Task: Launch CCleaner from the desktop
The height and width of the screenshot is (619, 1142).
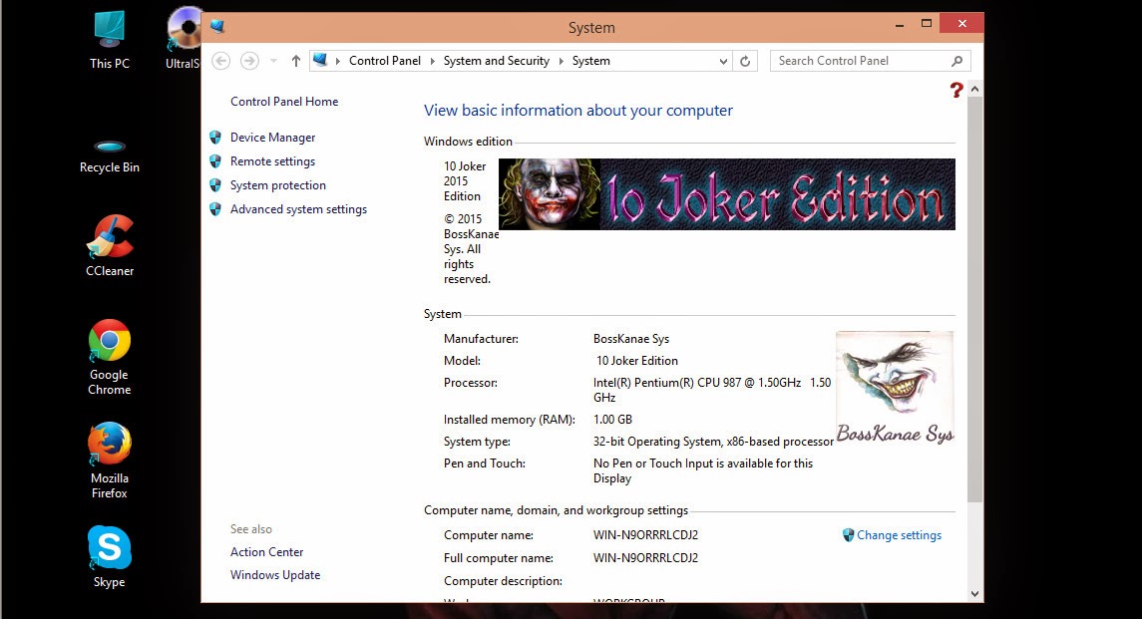Action: pyautogui.click(x=110, y=246)
